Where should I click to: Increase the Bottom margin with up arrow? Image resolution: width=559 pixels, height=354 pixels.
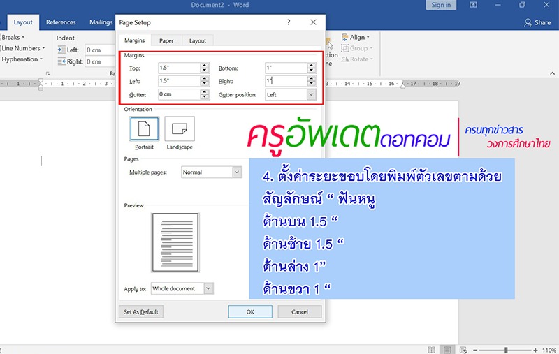point(311,66)
